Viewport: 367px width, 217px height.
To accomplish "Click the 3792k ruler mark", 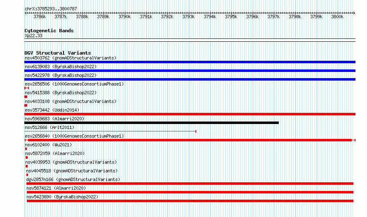I will [167, 17].
